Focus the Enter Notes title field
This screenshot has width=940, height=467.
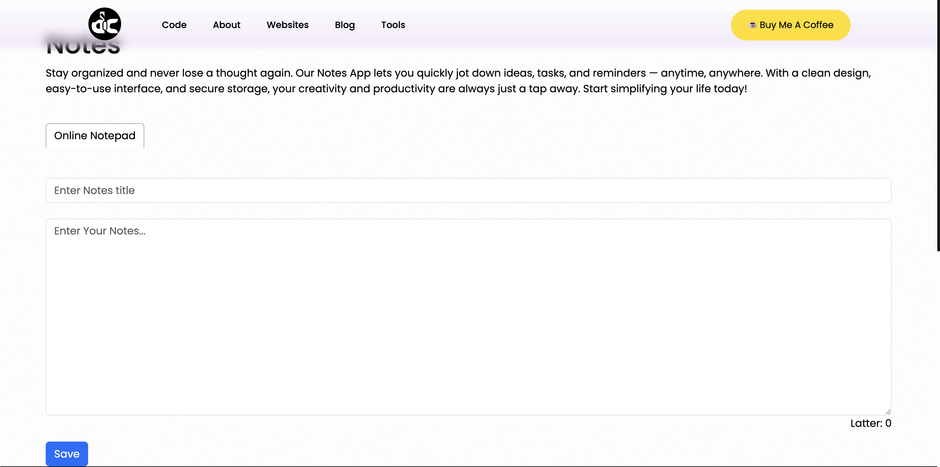tap(468, 190)
